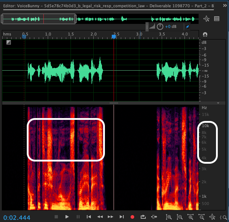The height and width of the screenshot is (222, 229).
Task: Click the Fast Forward button
Action: 111,217
